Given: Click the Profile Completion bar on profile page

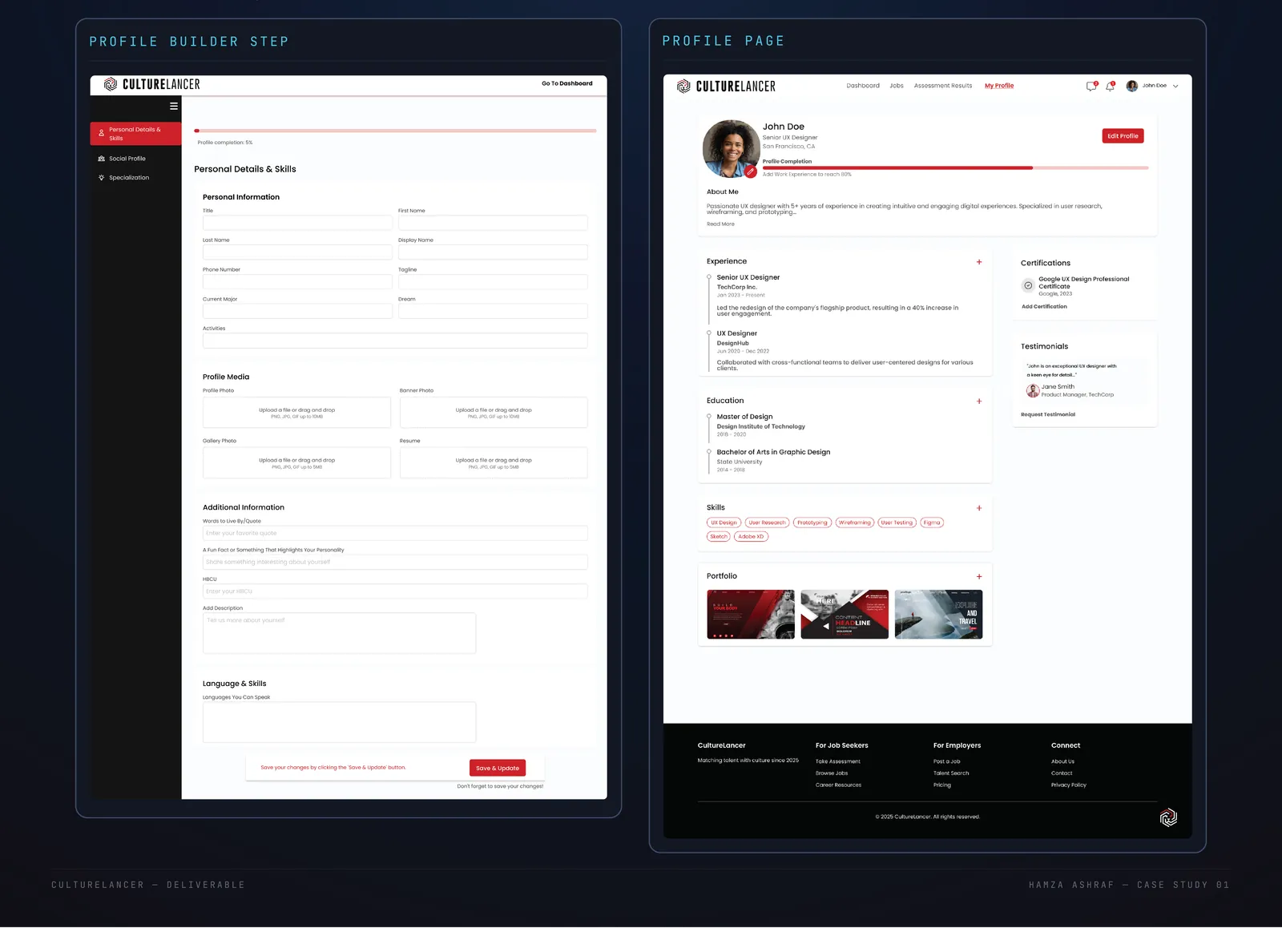Looking at the screenshot, I should point(955,168).
